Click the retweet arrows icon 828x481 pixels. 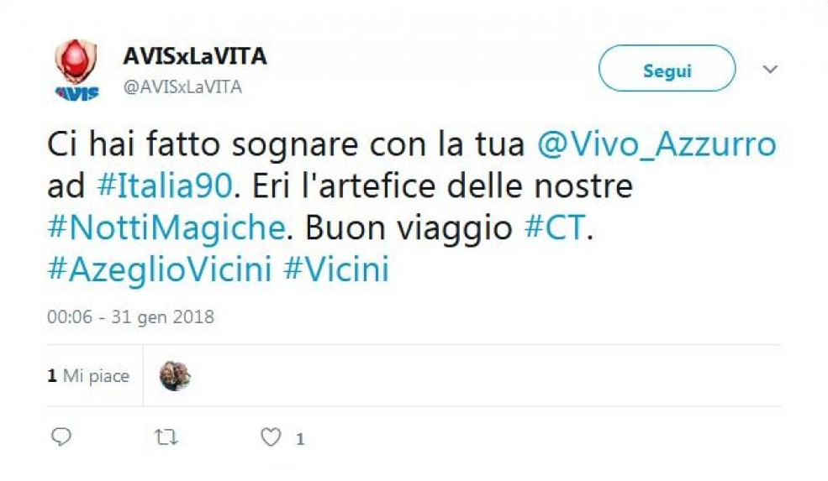(166, 437)
